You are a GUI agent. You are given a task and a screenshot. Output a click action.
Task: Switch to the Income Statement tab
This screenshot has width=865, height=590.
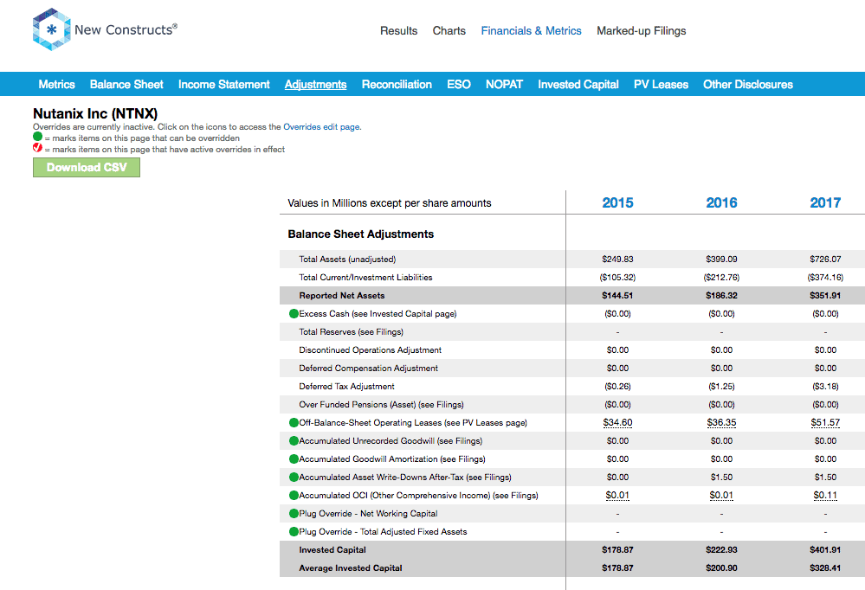(224, 85)
